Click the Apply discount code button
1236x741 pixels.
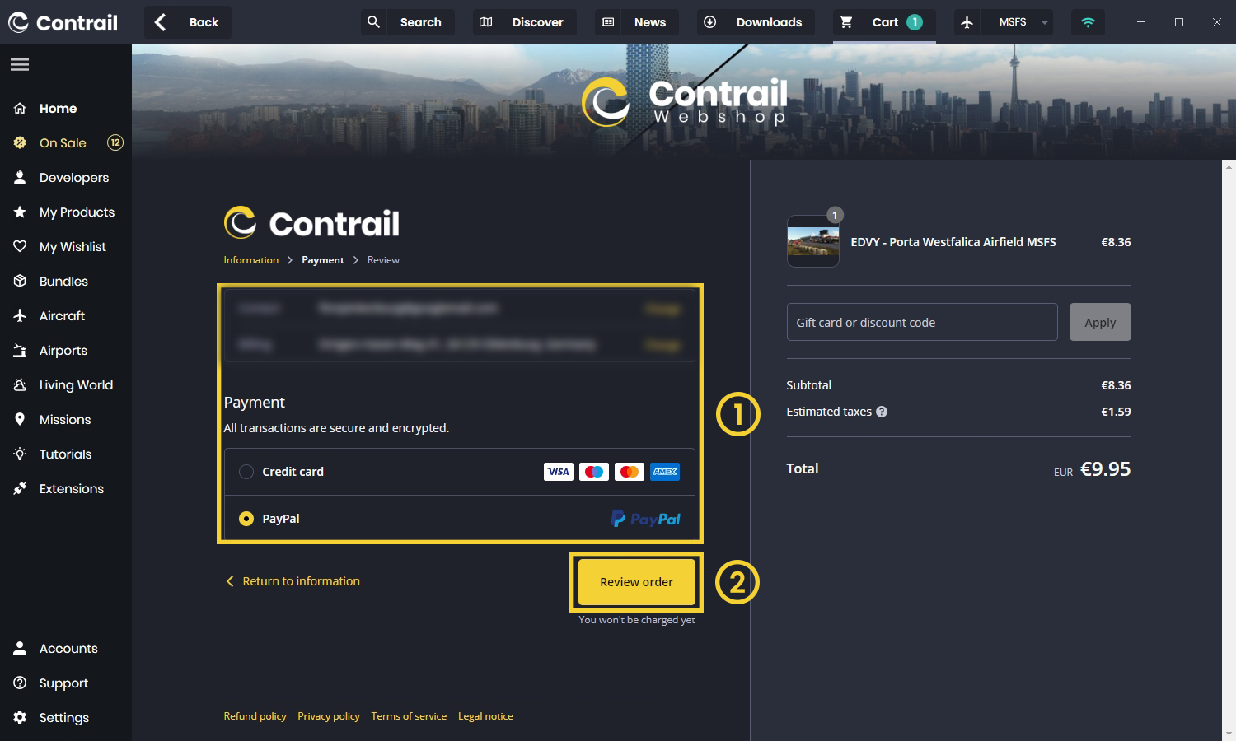tap(1099, 322)
